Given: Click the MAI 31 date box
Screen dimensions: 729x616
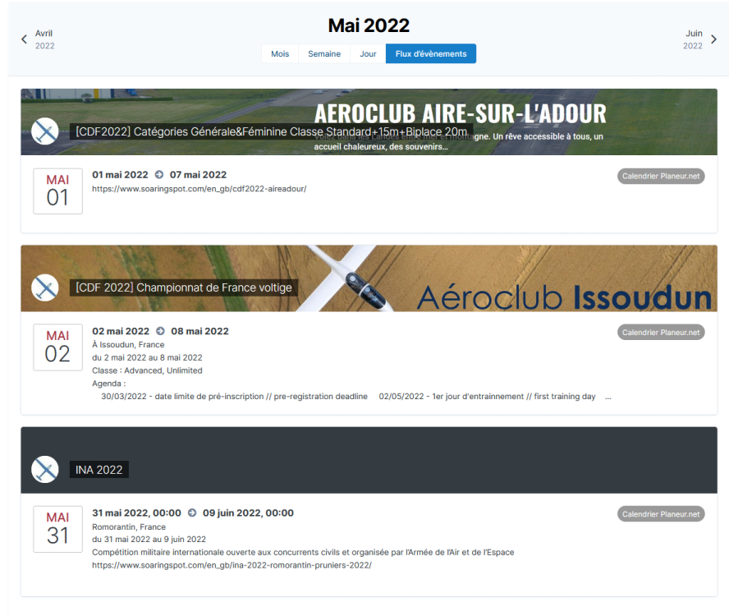Looking at the screenshot, I should [57, 530].
